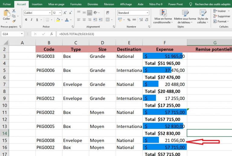
Task: Open font size 12 dropdown
Action: coord(60,13)
